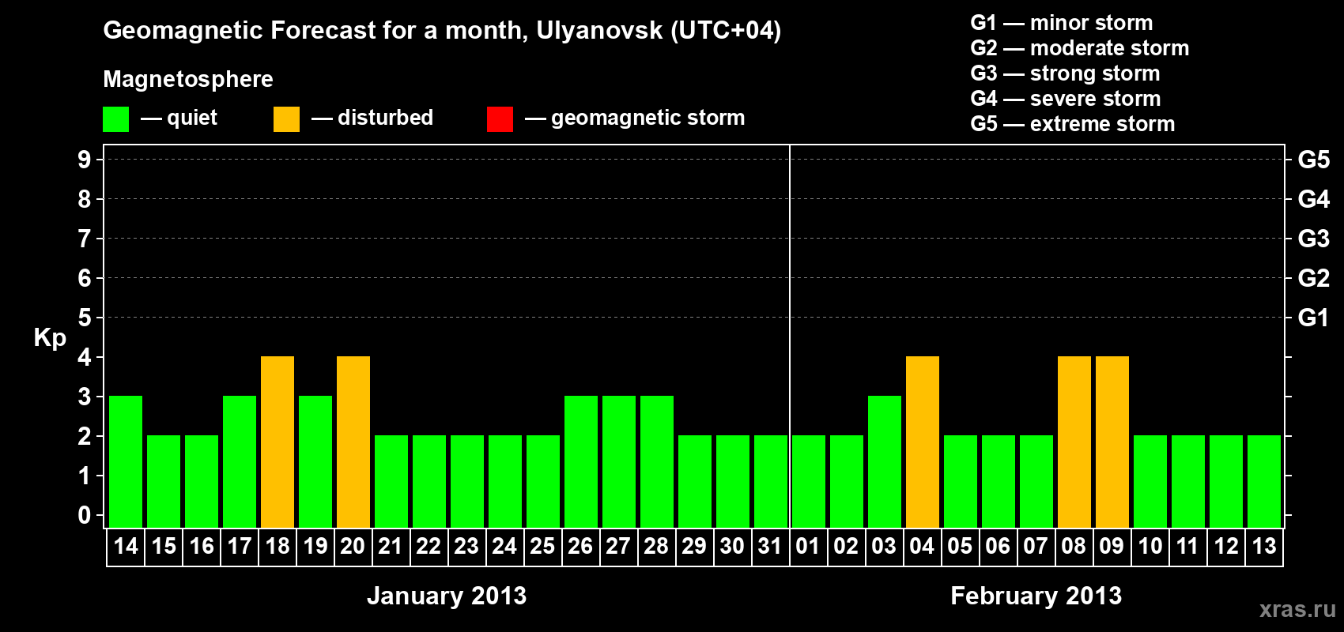
Task: Click date label 20 on the axis
Action: coord(353,546)
